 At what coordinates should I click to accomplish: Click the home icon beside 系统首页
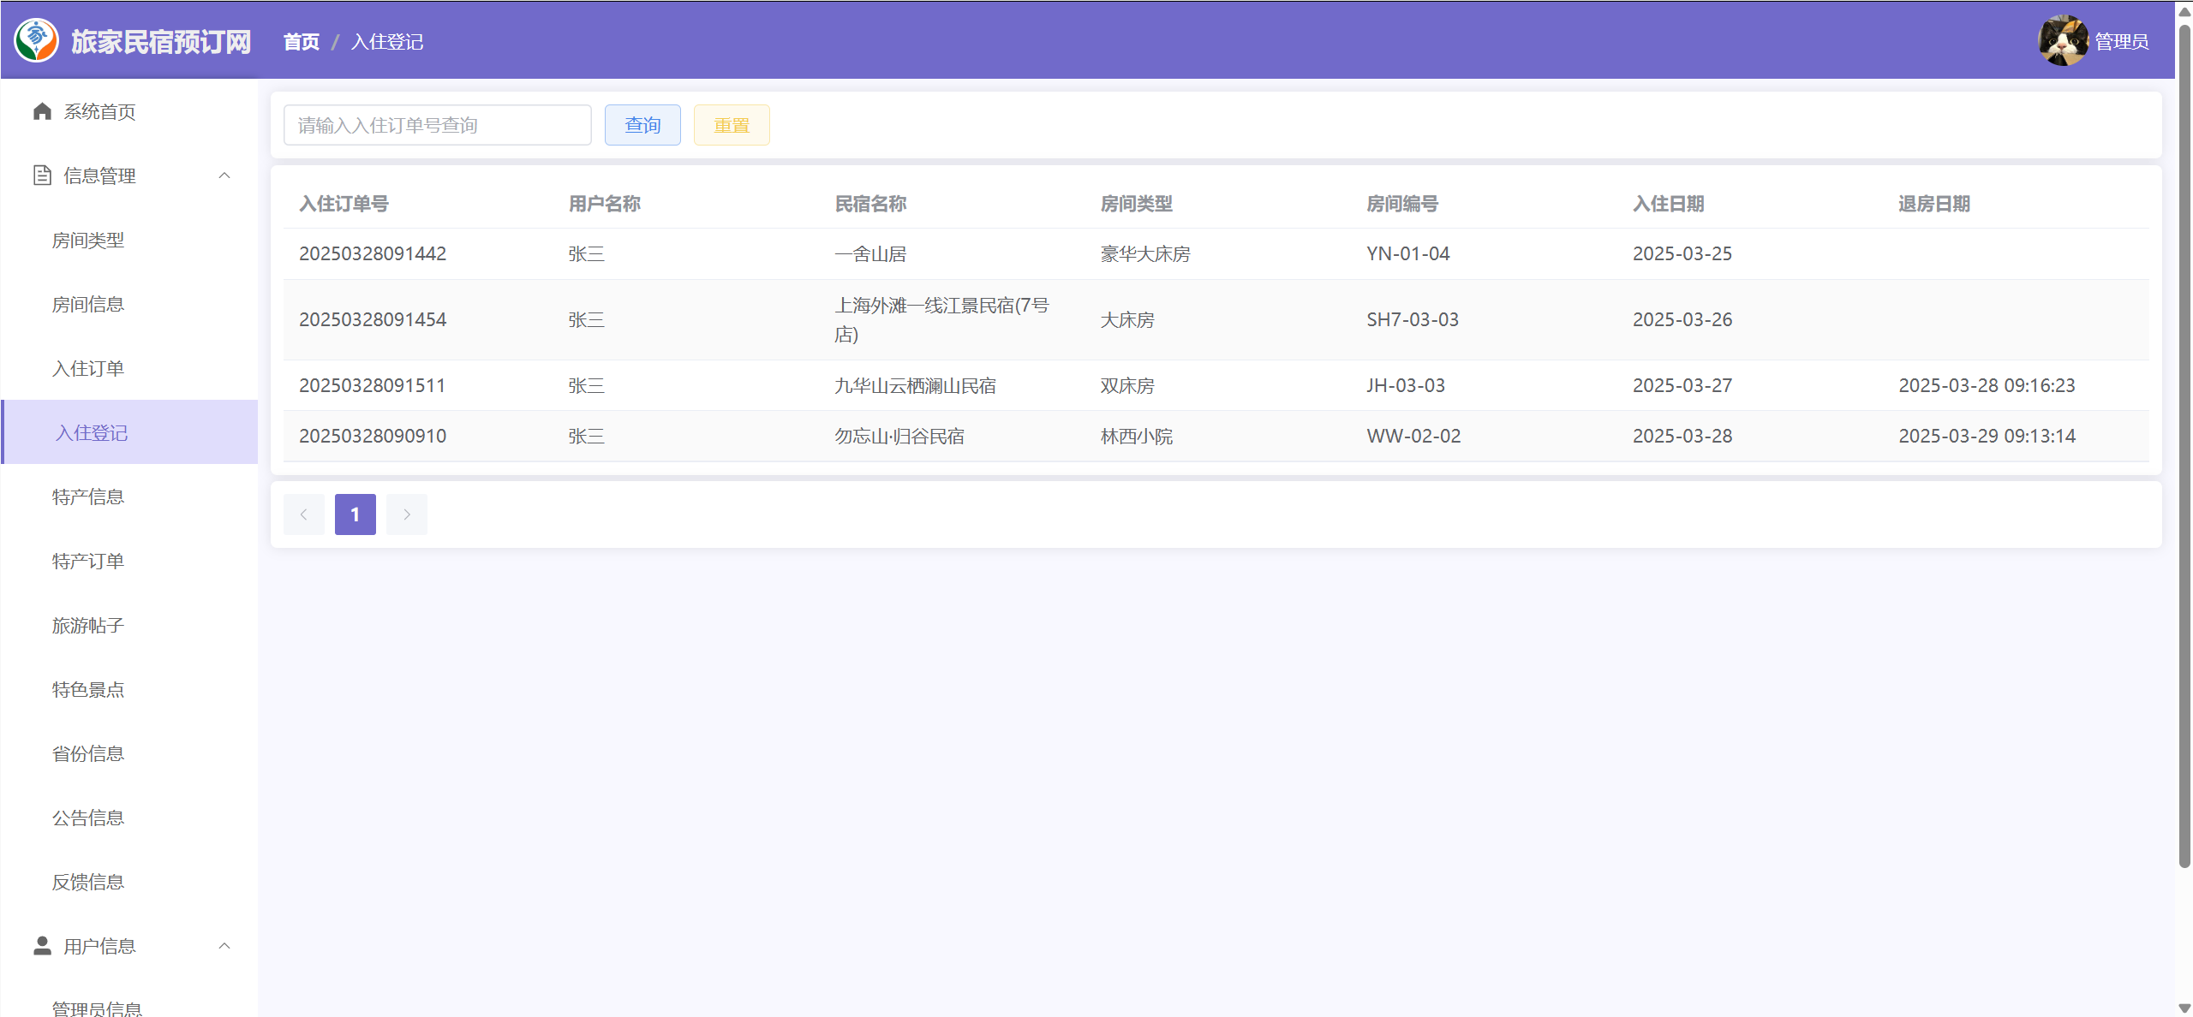(x=42, y=111)
